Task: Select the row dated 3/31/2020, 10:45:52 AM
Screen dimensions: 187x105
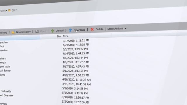Action: click(77, 84)
